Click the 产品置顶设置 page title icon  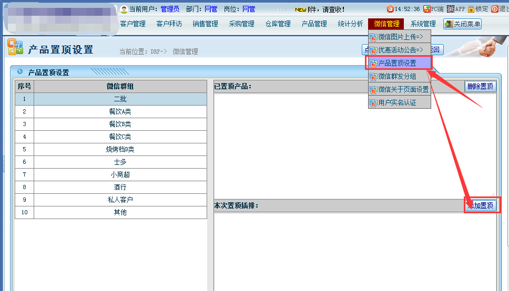click(15, 48)
